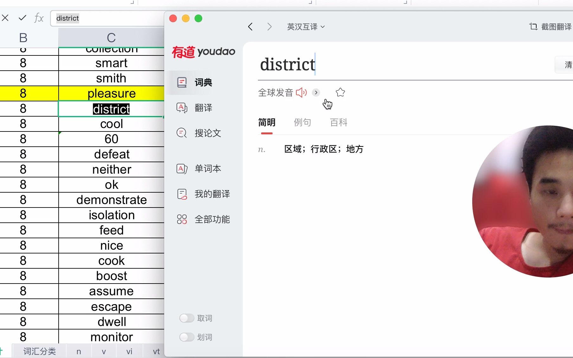Open the 翻译 translation section in Youdao sidebar

194,108
